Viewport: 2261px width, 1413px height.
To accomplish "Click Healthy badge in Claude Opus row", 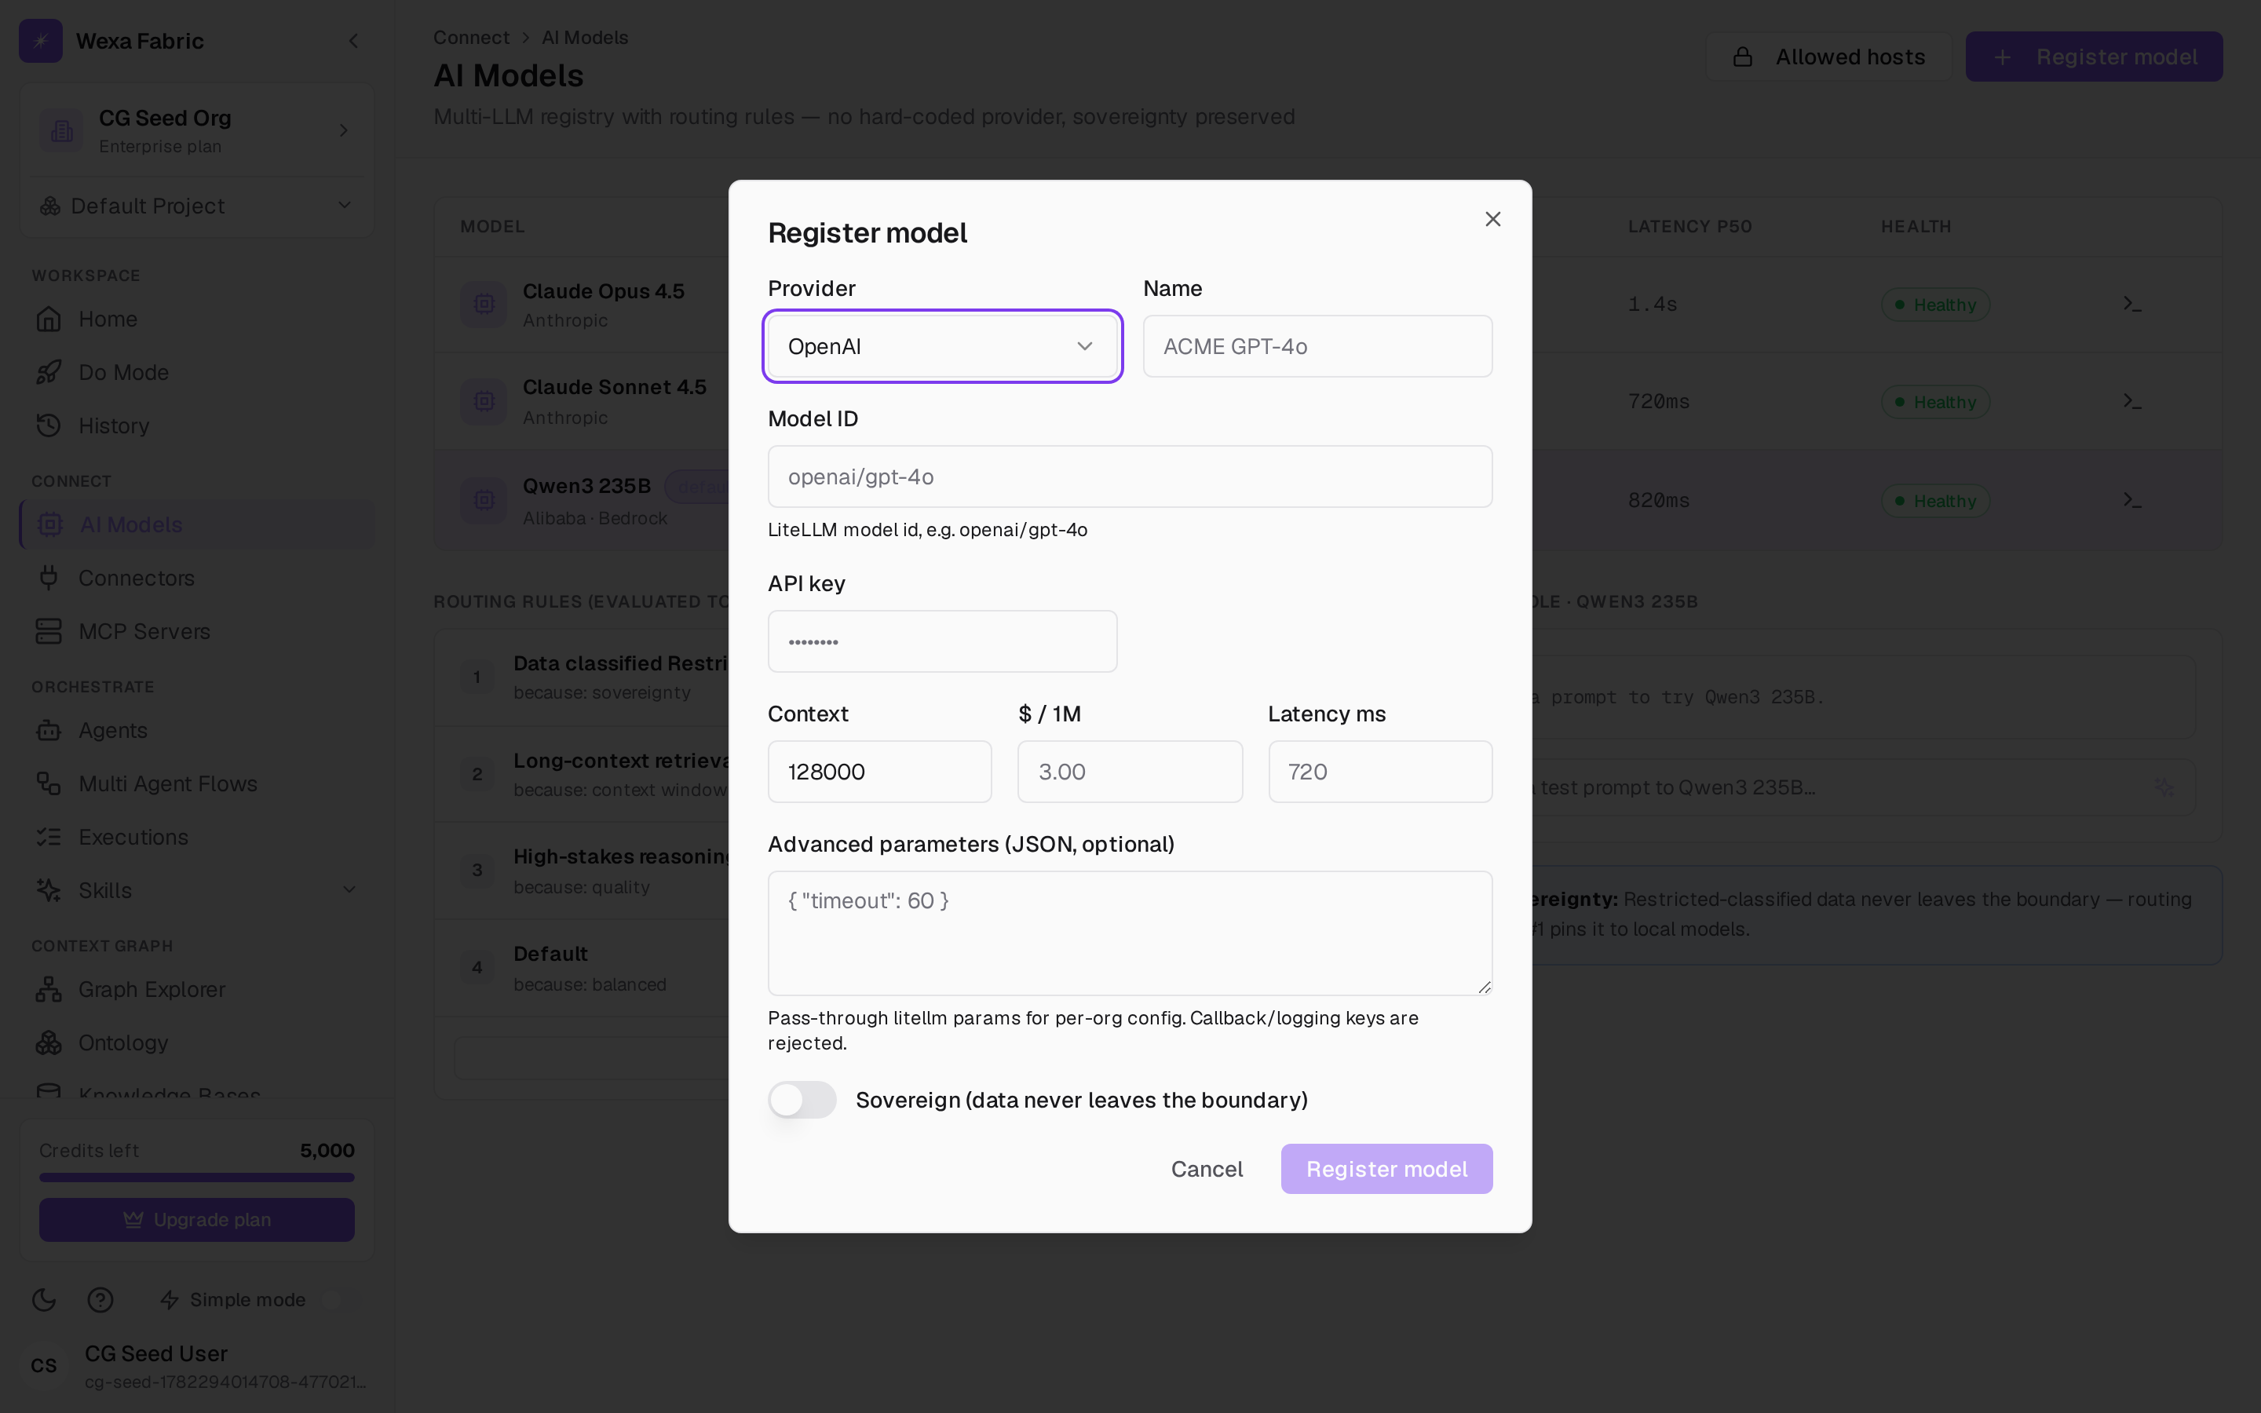I will (1935, 305).
